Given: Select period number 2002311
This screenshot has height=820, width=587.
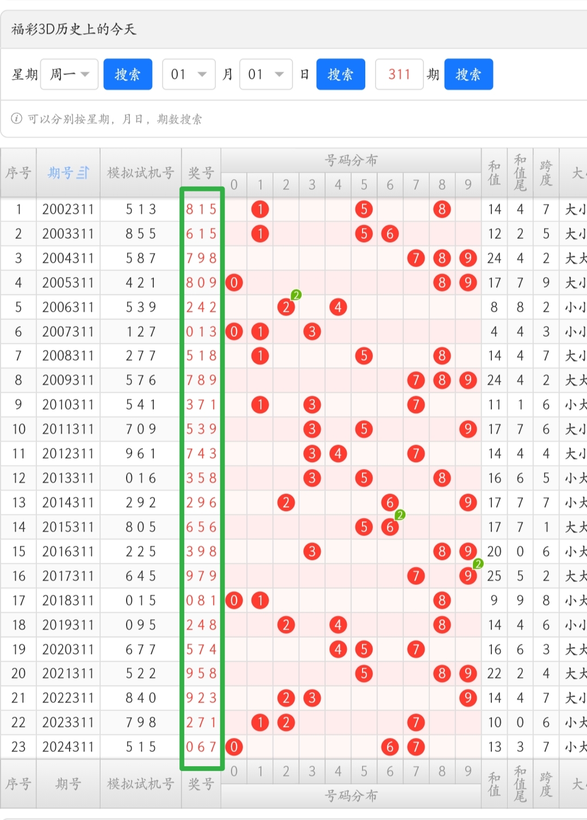Looking at the screenshot, I should coord(68,209).
